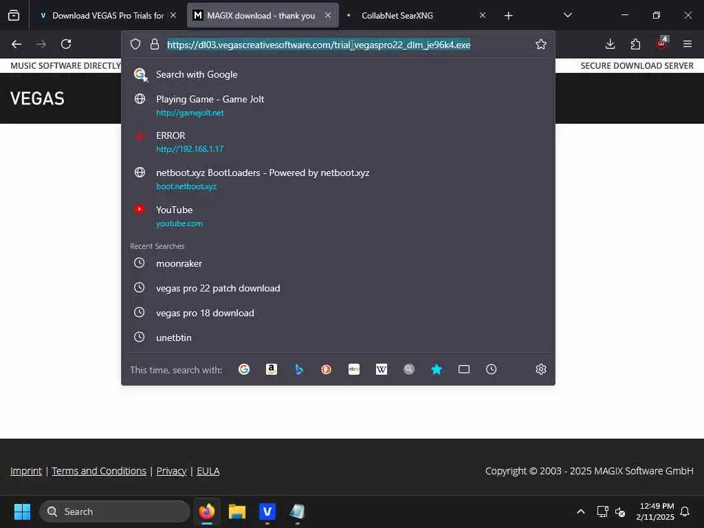Search this time with Amazon
The image size is (704, 528).
[x=272, y=369]
